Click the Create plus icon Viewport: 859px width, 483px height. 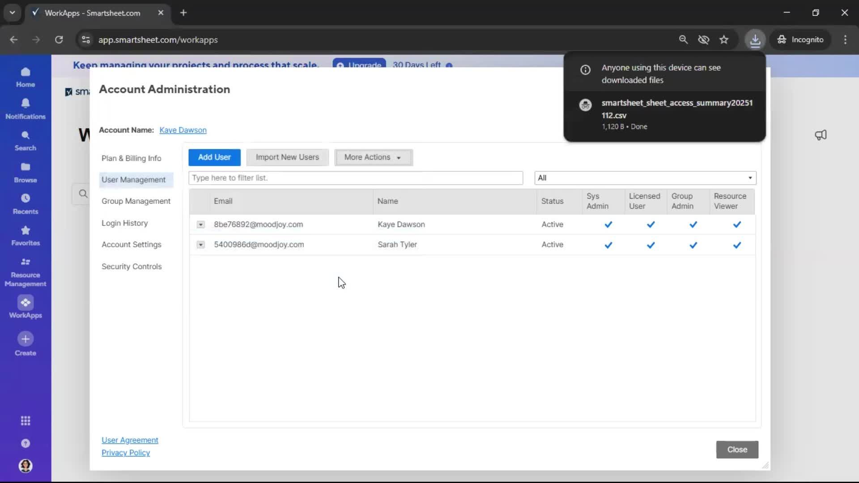pos(26,339)
